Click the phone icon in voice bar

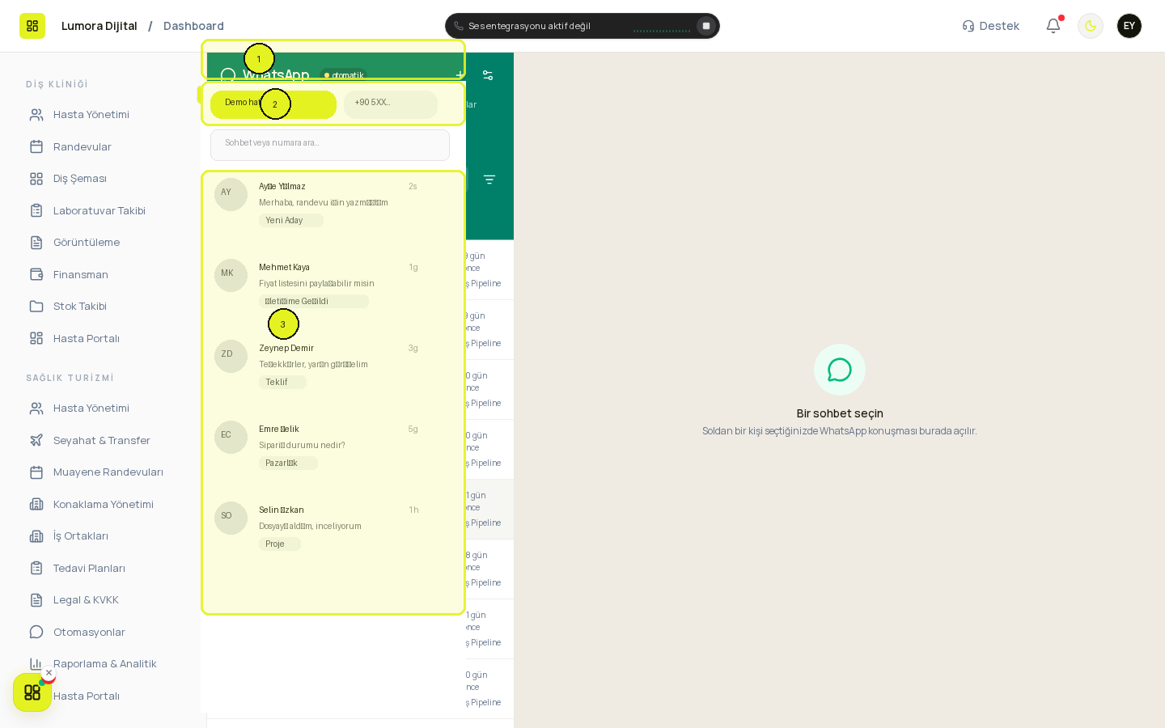pyautogui.click(x=459, y=26)
